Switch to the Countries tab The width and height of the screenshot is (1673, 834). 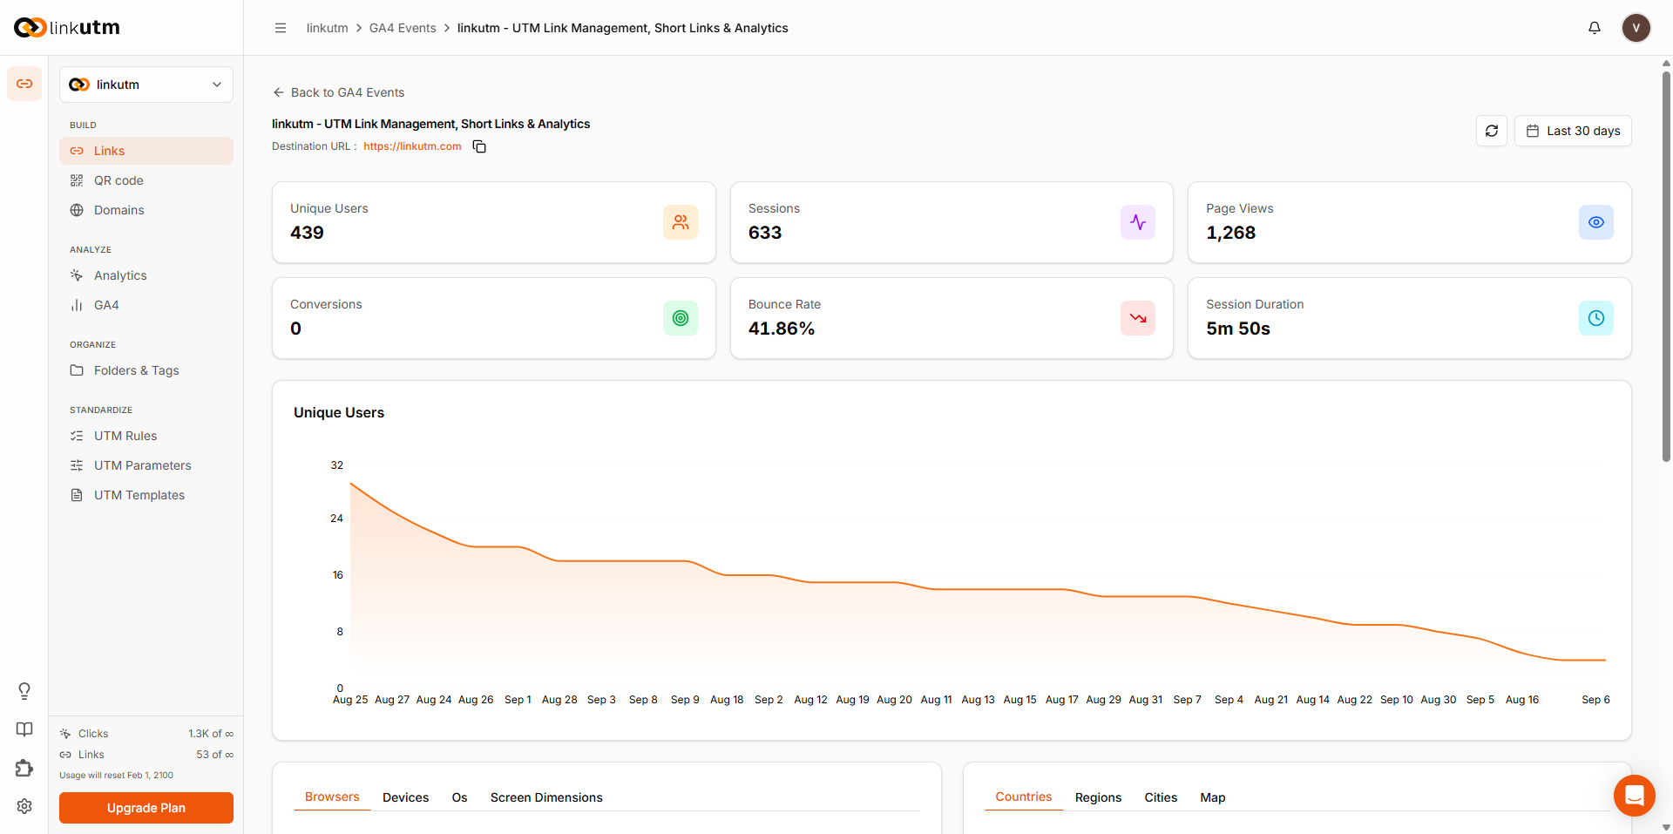coord(1024,797)
